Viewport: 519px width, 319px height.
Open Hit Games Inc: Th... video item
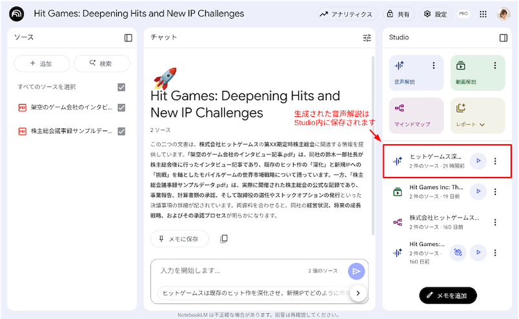(x=436, y=191)
